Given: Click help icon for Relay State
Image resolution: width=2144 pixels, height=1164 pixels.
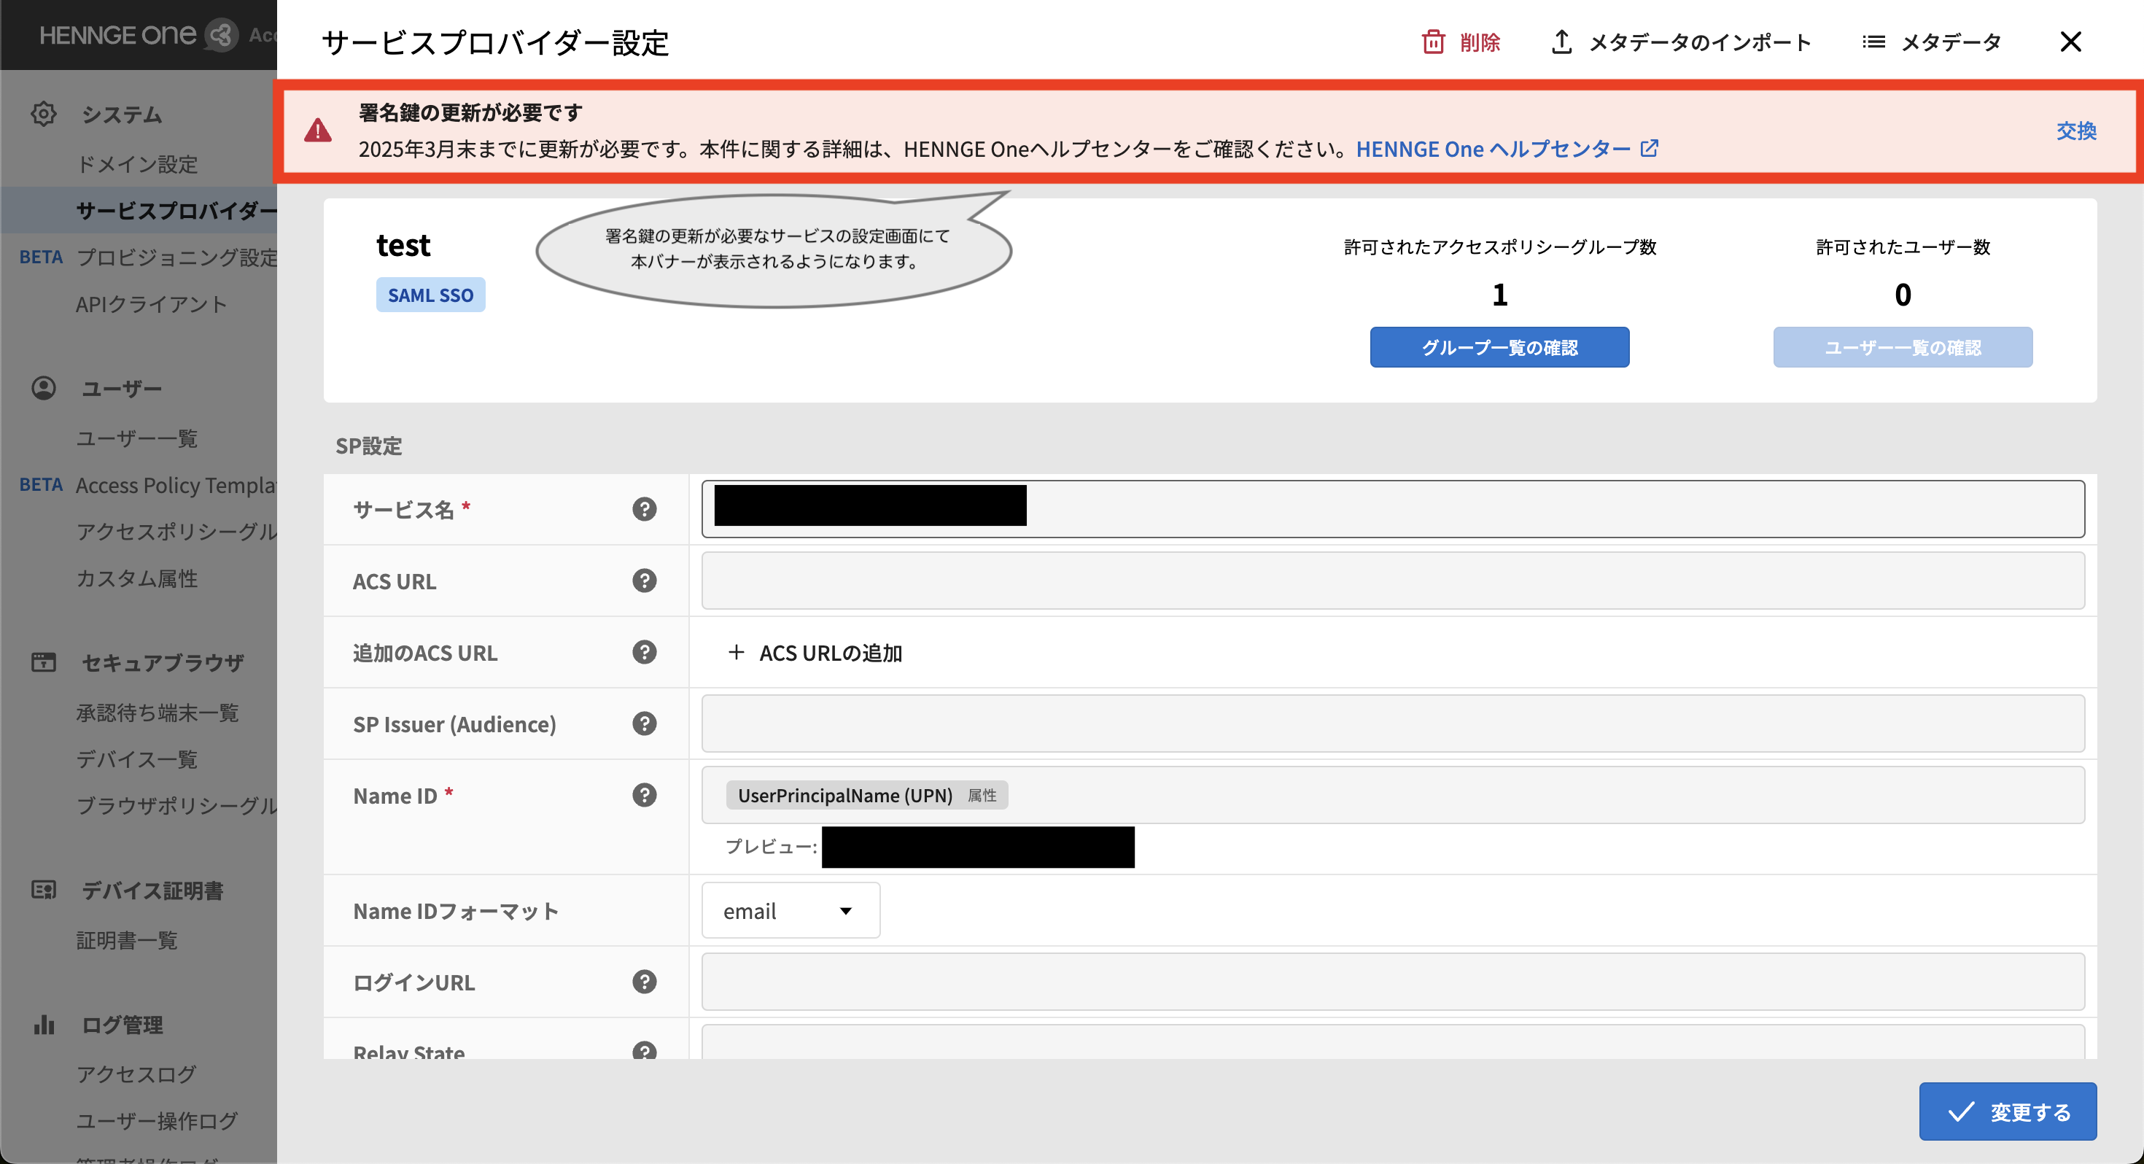Looking at the screenshot, I should 644,1051.
